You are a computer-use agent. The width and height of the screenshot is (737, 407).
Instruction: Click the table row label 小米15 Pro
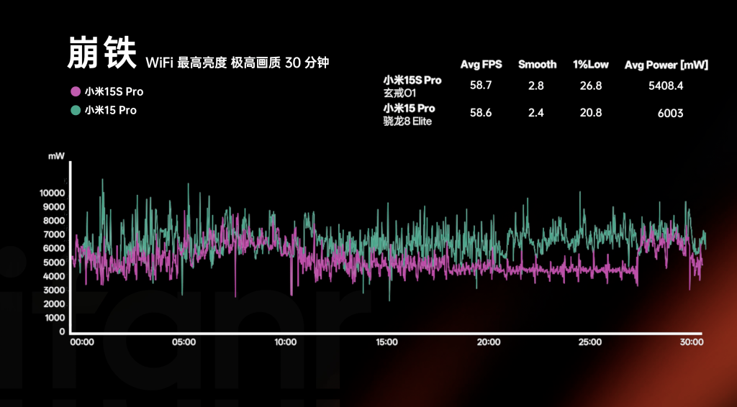(409, 109)
